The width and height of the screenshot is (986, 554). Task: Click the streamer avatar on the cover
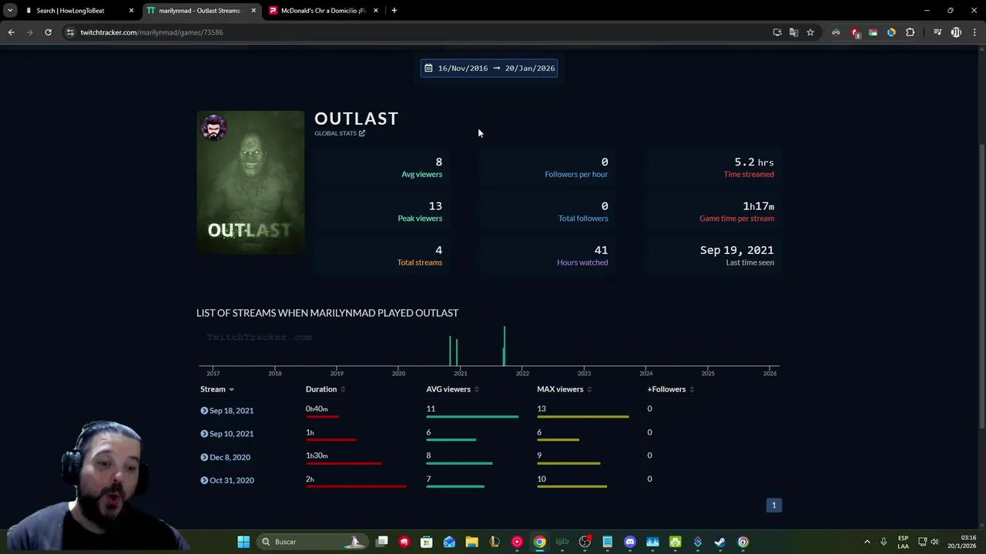213,128
